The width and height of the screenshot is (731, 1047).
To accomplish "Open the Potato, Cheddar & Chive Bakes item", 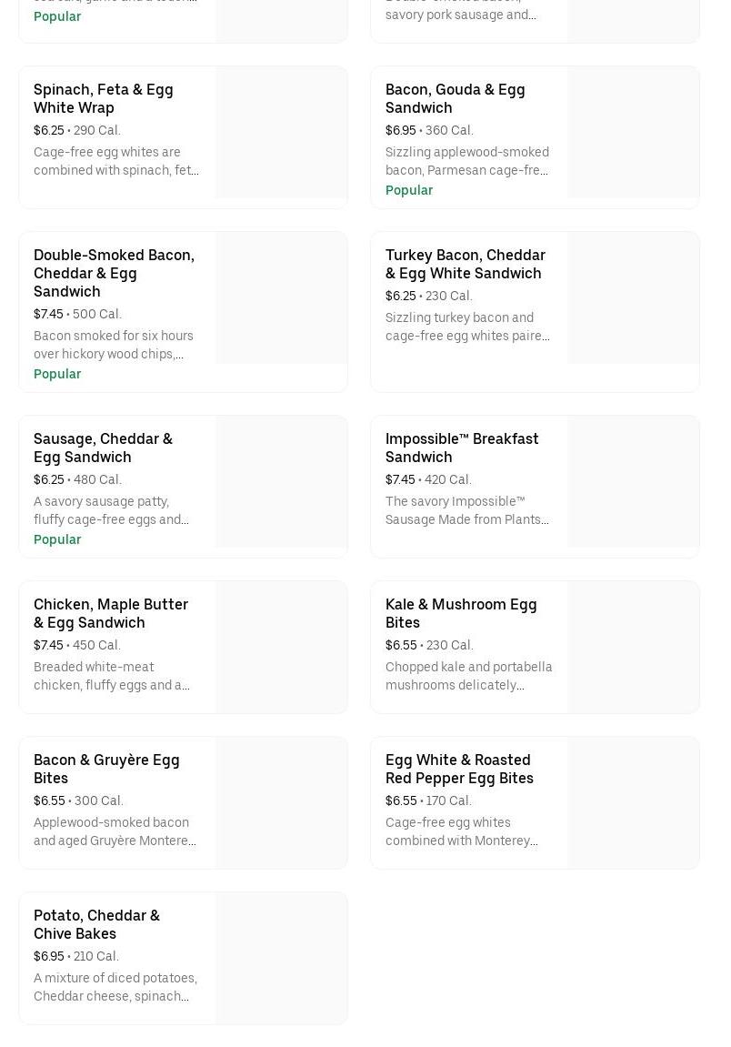I will coord(96,924).
